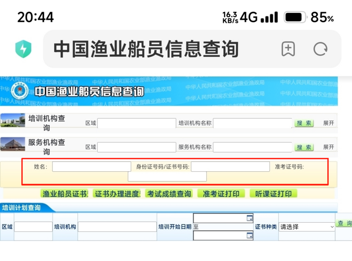This screenshot has height=261, width=352.
Task: Click the 证书办理进度 button
Action: [117, 194]
